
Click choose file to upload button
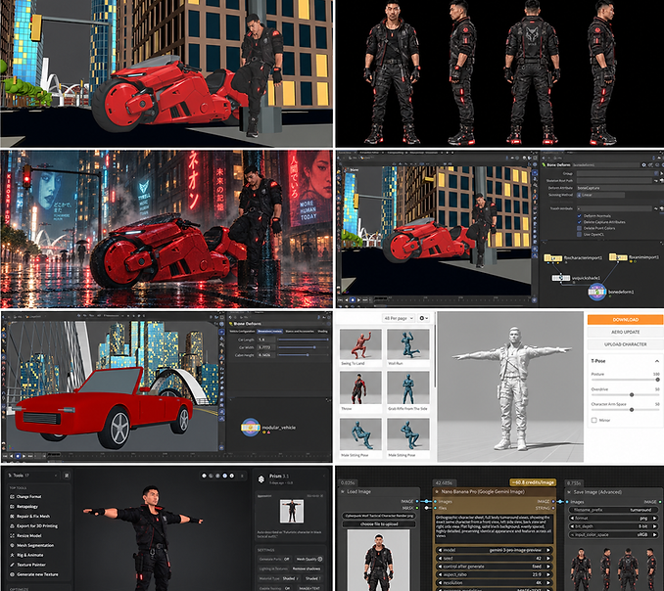379,523
